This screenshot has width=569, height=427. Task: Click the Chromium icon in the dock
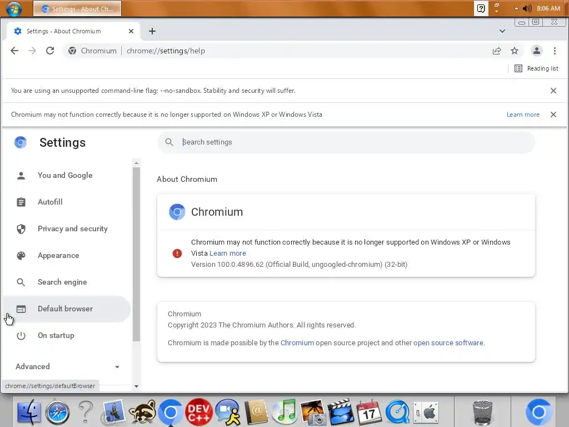click(170, 412)
